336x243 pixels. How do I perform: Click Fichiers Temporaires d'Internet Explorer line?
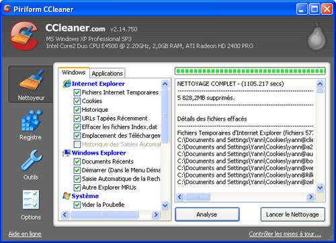coord(245,133)
